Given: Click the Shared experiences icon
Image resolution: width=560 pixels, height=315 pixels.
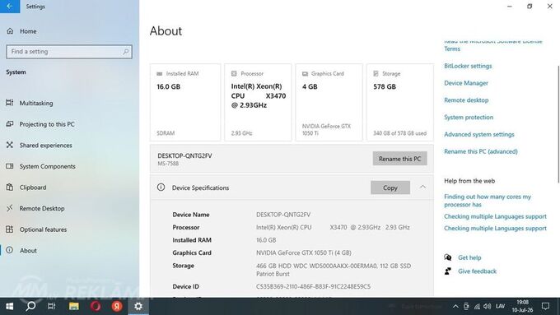Looking at the screenshot, I should tap(10, 145).
